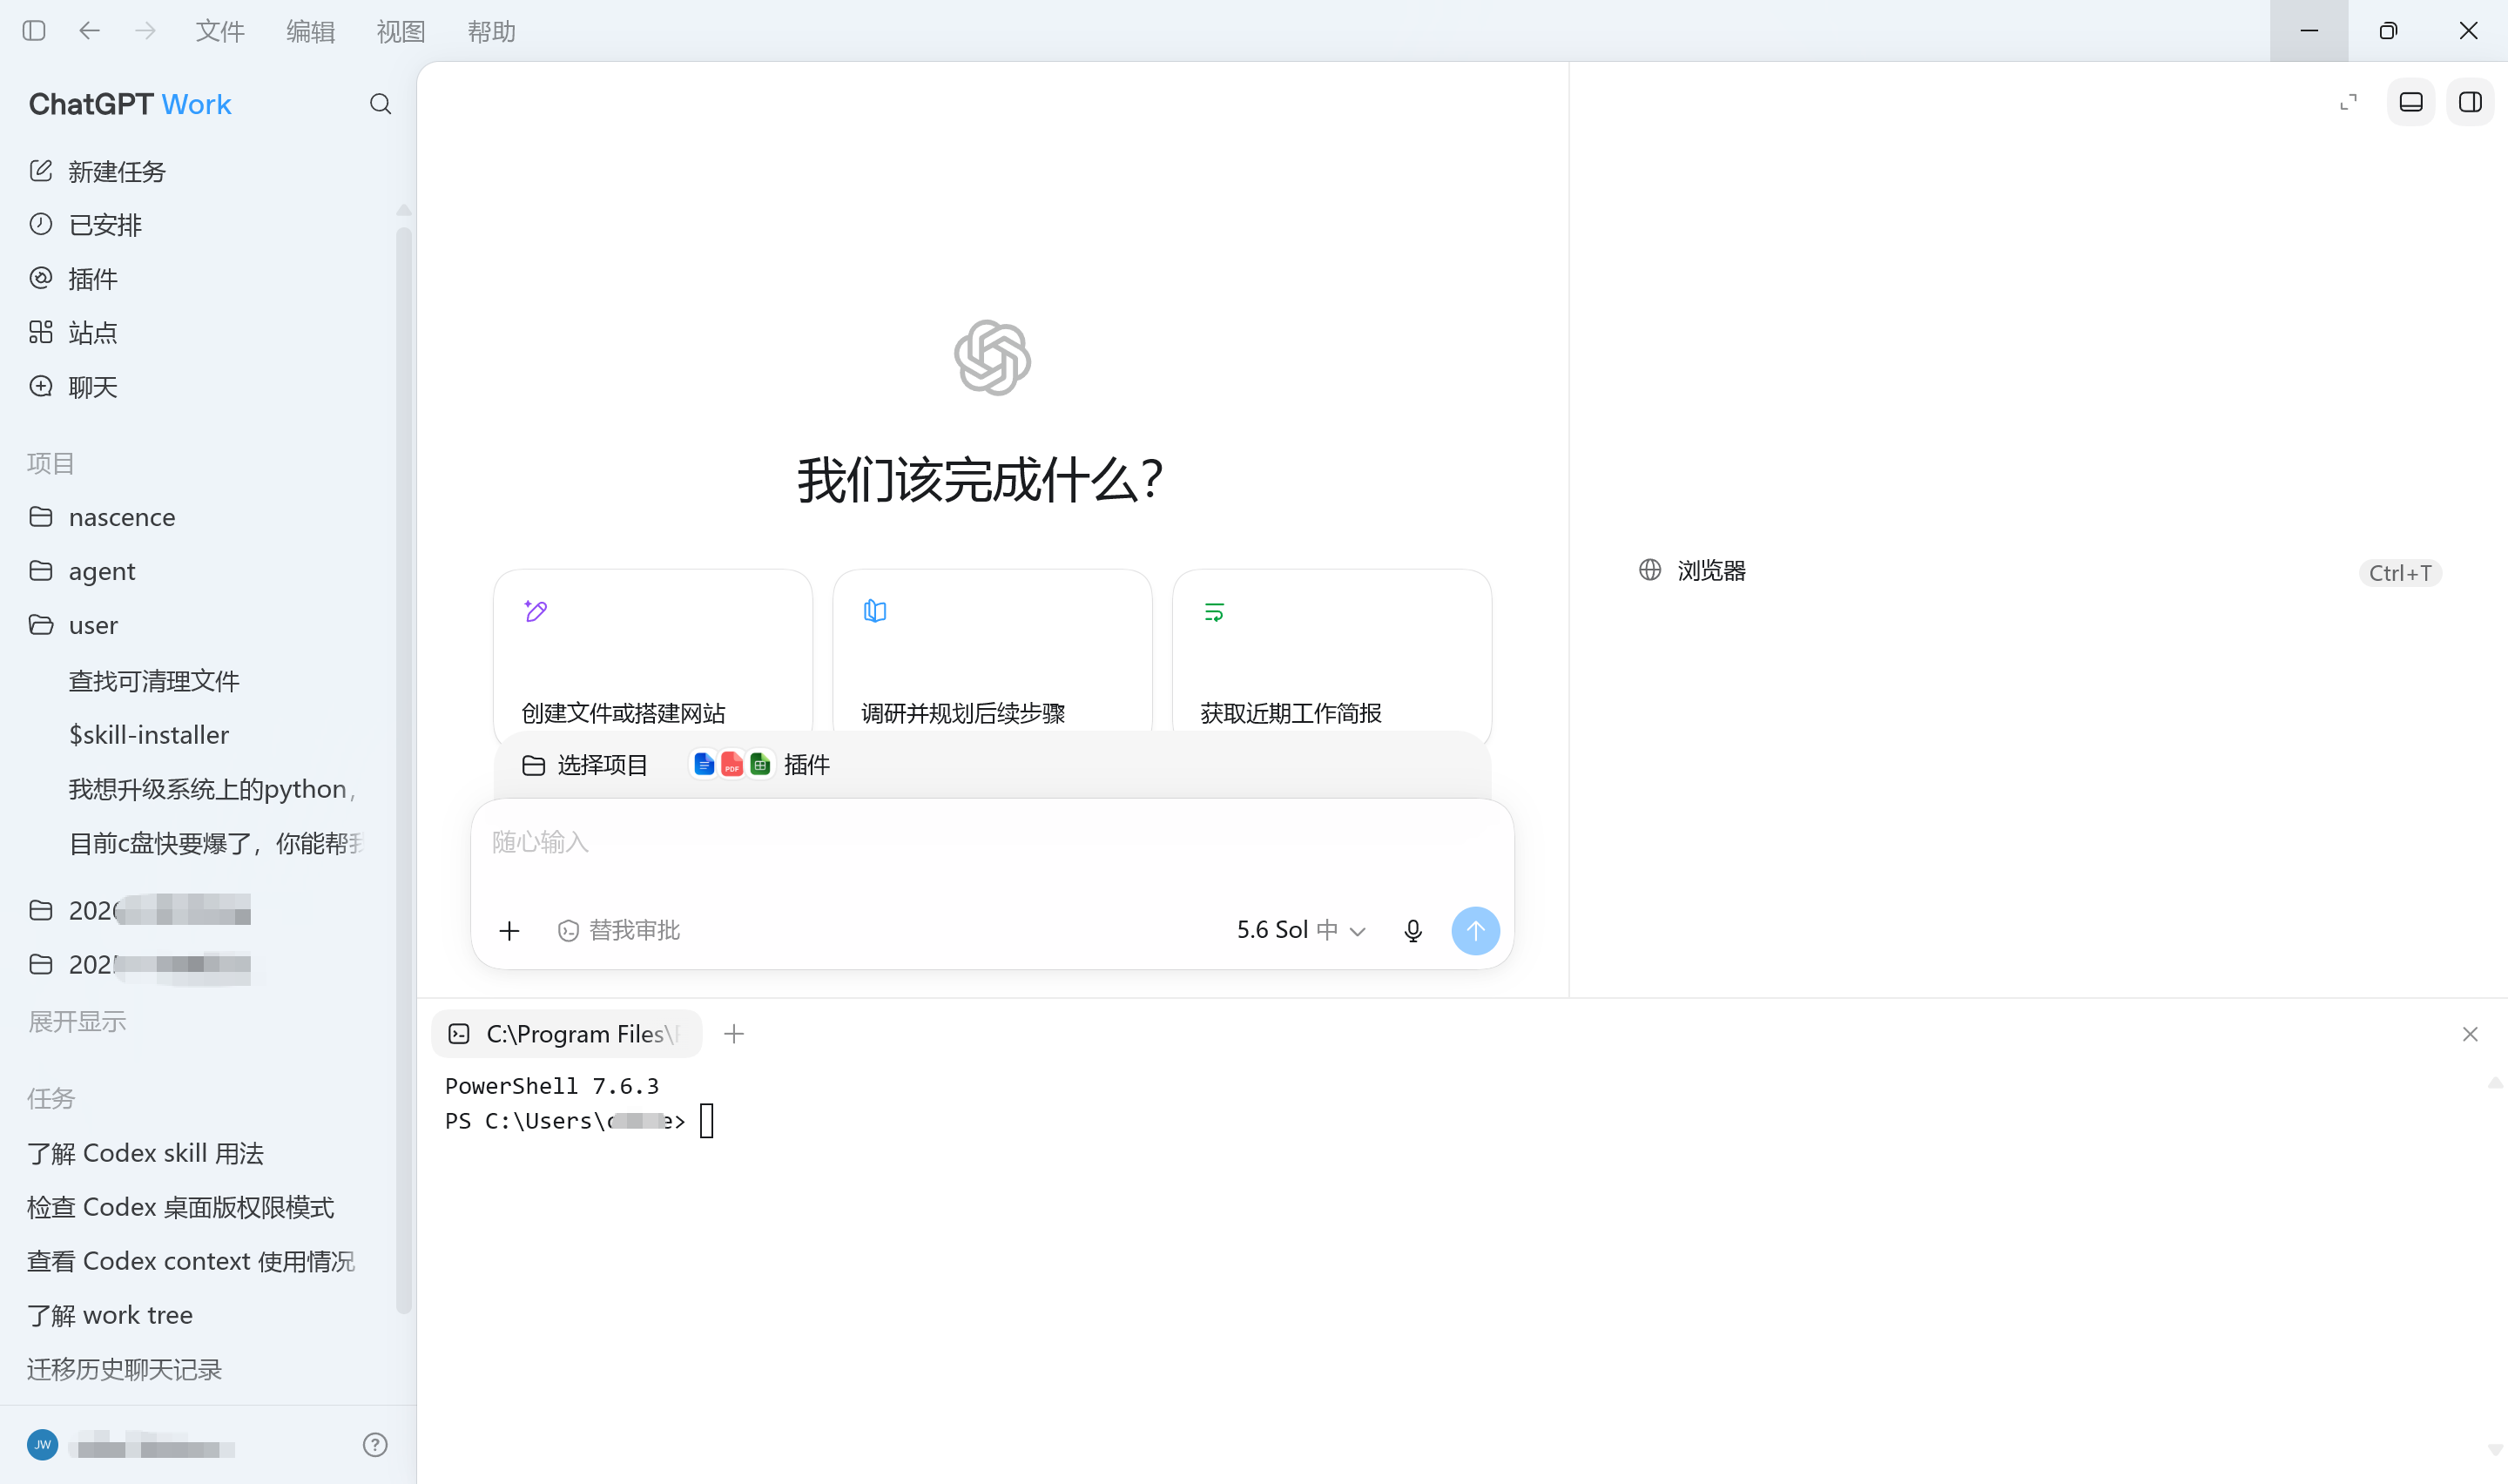Click the plus attach button in composer
The height and width of the screenshot is (1484, 2508).
click(509, 931)
